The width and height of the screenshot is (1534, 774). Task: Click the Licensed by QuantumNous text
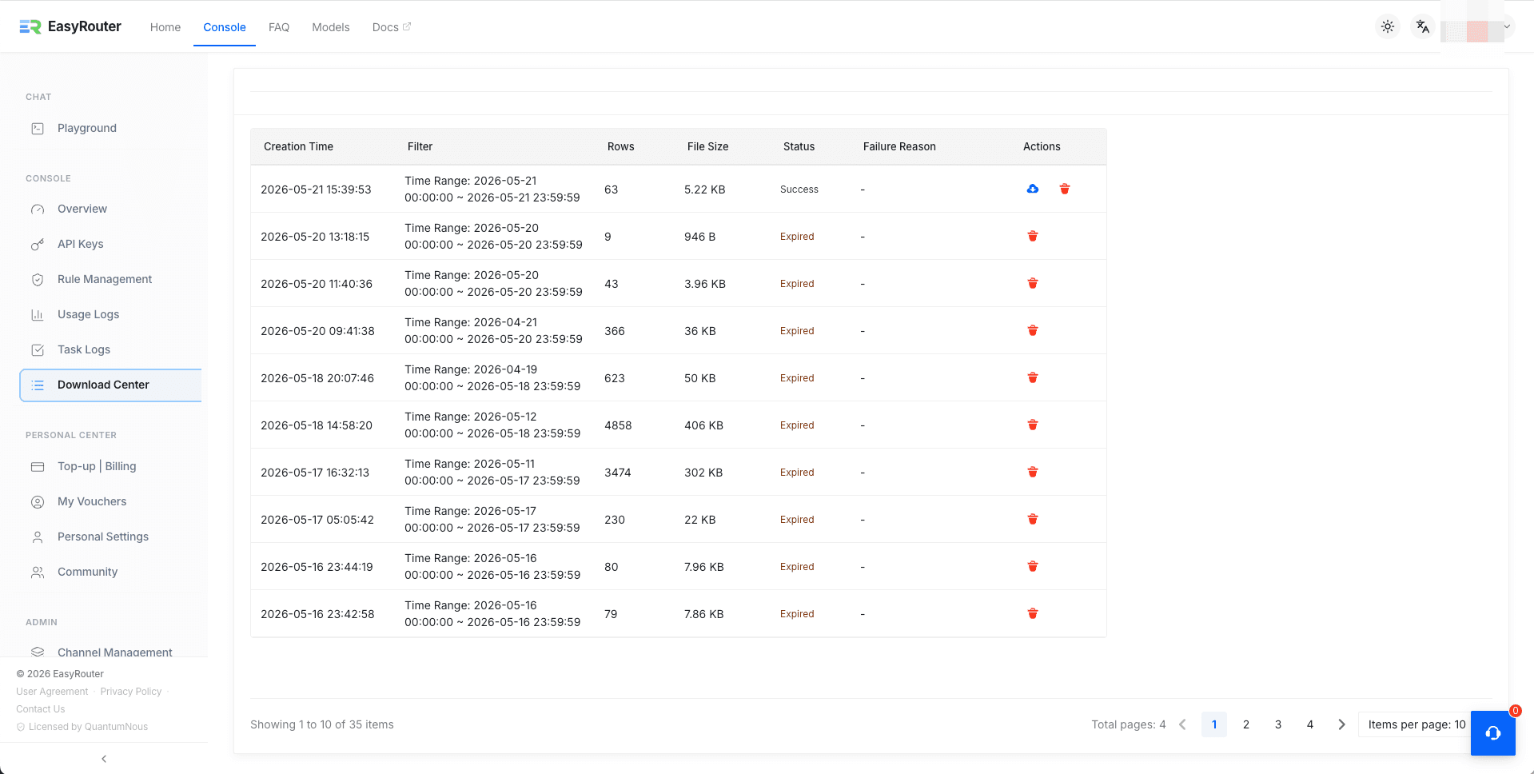pos(88,727)
